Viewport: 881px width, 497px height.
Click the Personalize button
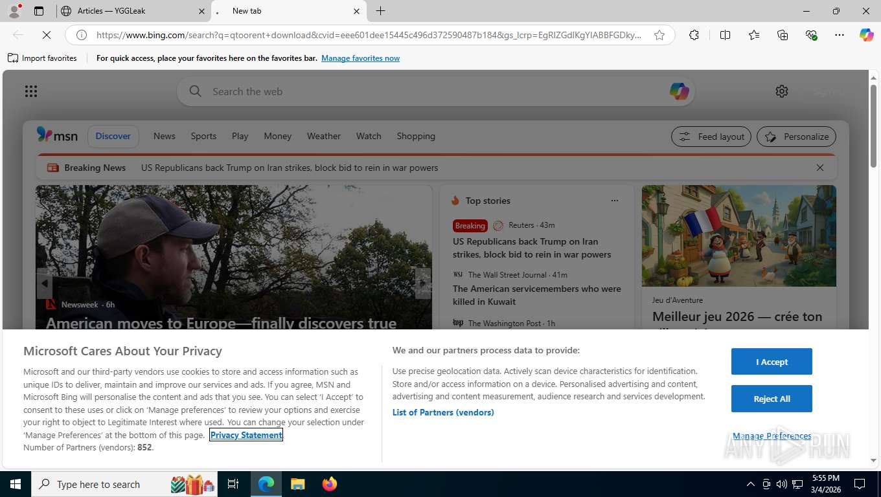797,137
